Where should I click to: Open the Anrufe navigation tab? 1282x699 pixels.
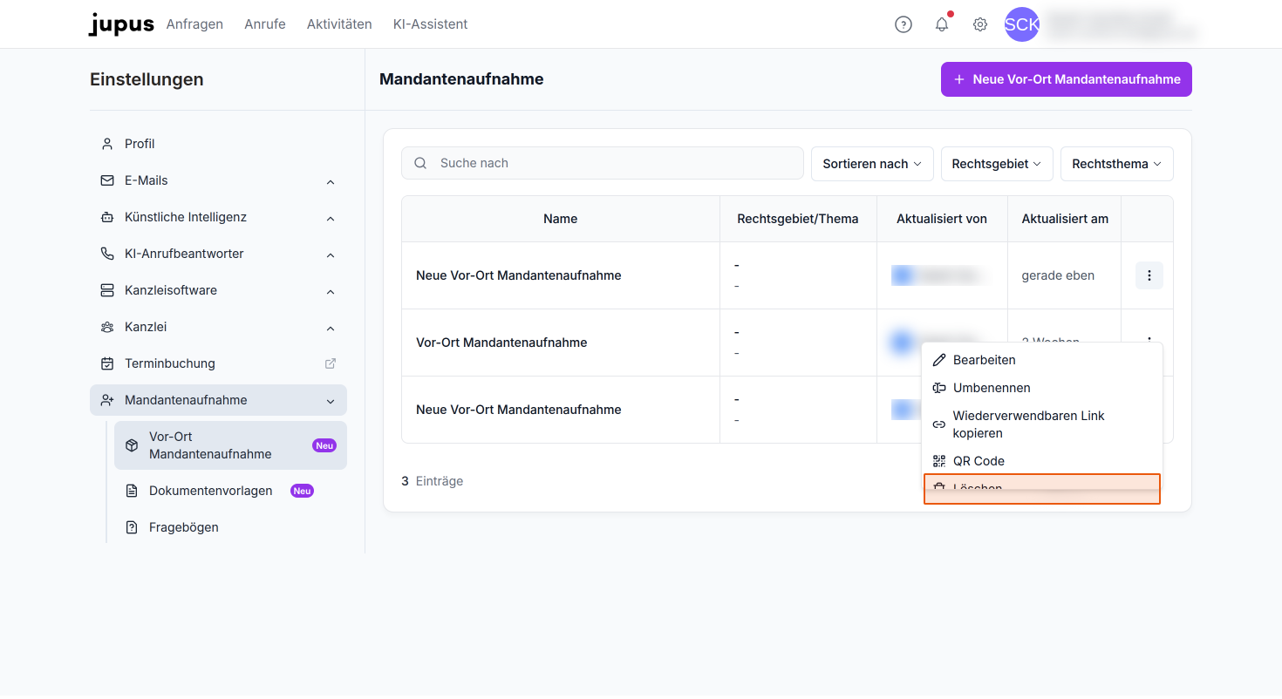(265, 24)
